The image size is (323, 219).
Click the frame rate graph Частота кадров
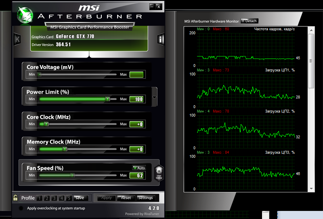click(246, 49)
